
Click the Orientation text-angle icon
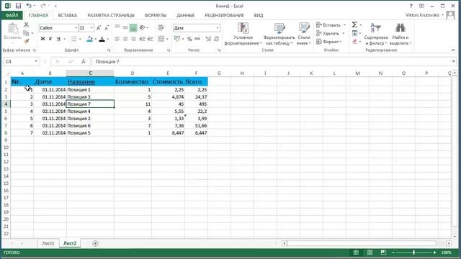[143, 28]
